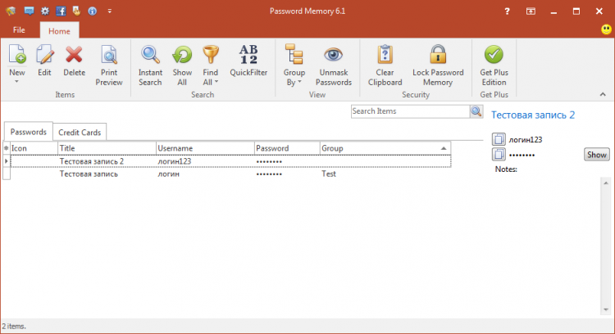The width and height of the screenshot is (615, 334).
Task: Open Customize Quick Access Toolbar dropdown
Action: (x=110, y=11)
